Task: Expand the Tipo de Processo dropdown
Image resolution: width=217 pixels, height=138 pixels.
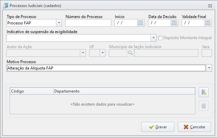Action: (x=59, y=23)
